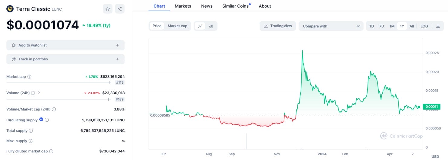Screen dimensions: 448x160
Task: Select the 7D time range
Action: pyautogui.click(x=381, y=26)
